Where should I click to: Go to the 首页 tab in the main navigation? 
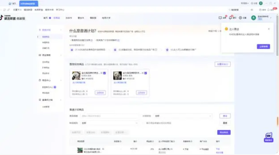[x=46, y=18]
